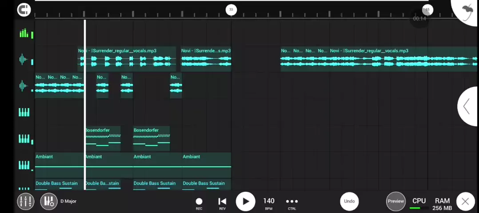
Task: Click the bar 33 timeline marker
Action: pos(231,10)
